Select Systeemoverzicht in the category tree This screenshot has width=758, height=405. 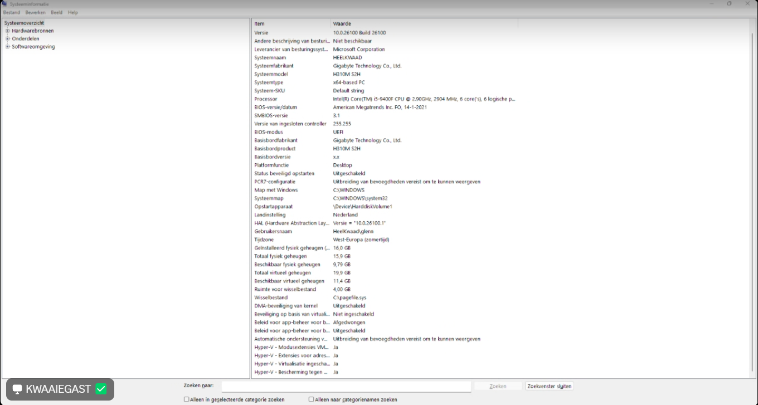click(x=24, y=23)
